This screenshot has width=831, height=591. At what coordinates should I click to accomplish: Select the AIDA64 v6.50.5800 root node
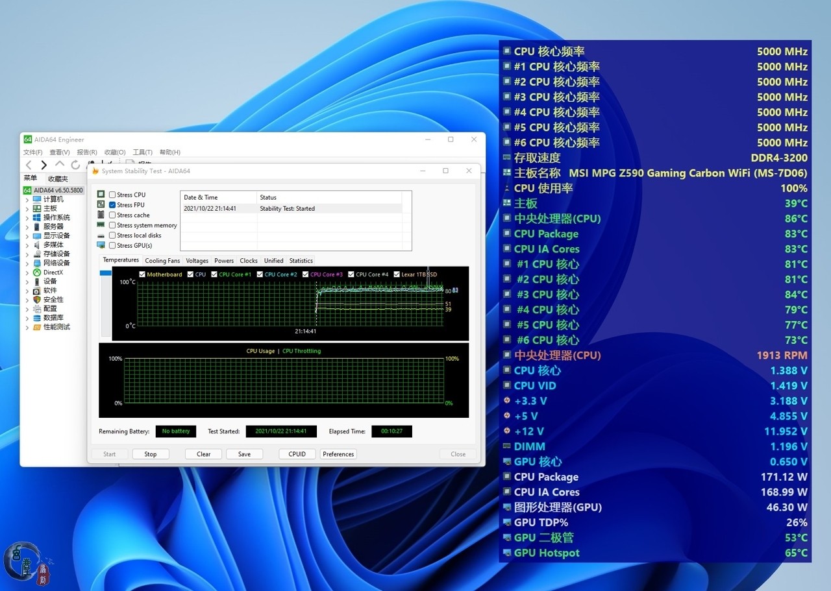(53, 190)
